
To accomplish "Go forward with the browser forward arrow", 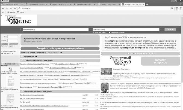I will [7, 8].
